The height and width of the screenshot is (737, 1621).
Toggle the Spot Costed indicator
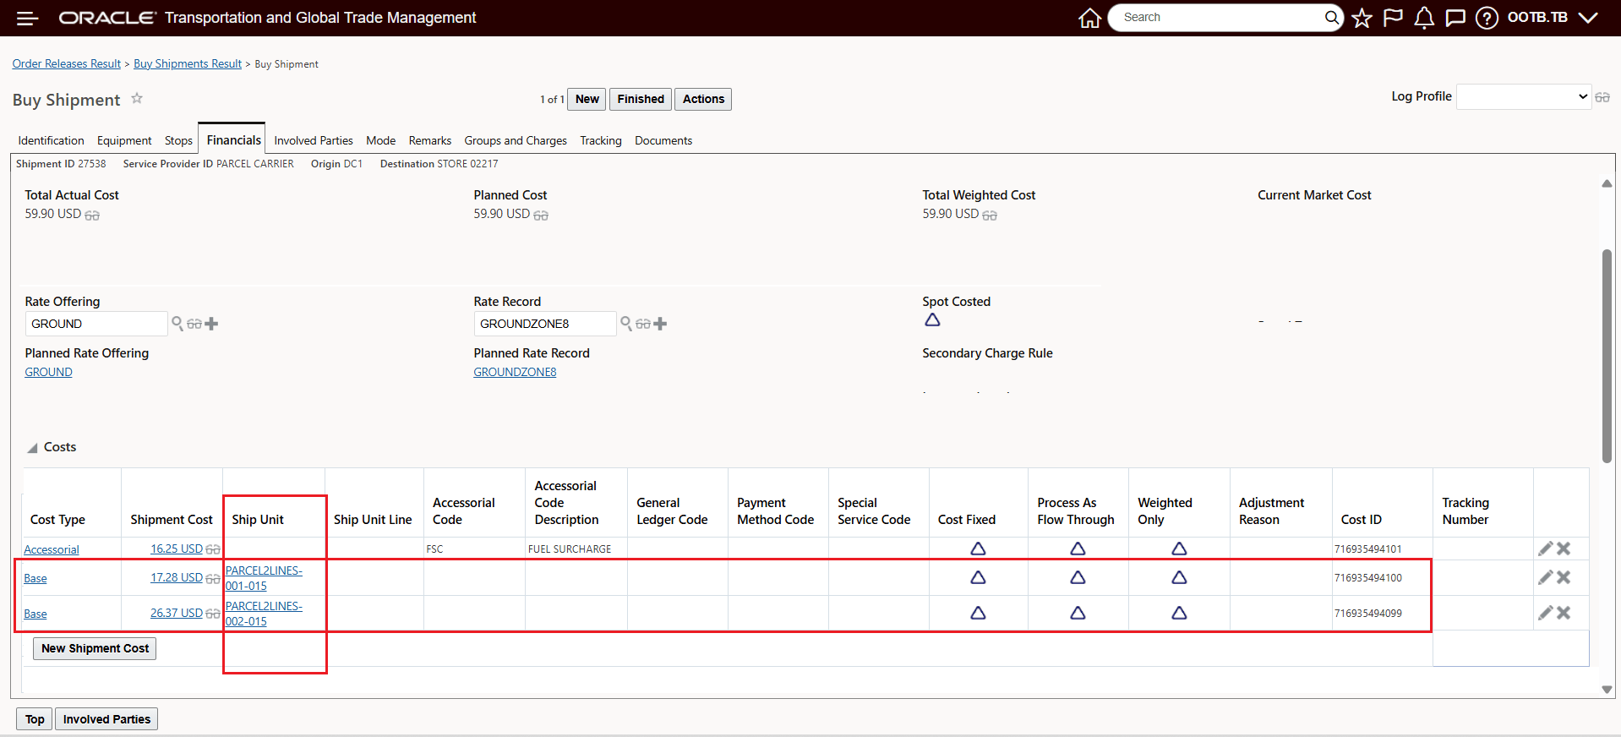tap(932, 319)
